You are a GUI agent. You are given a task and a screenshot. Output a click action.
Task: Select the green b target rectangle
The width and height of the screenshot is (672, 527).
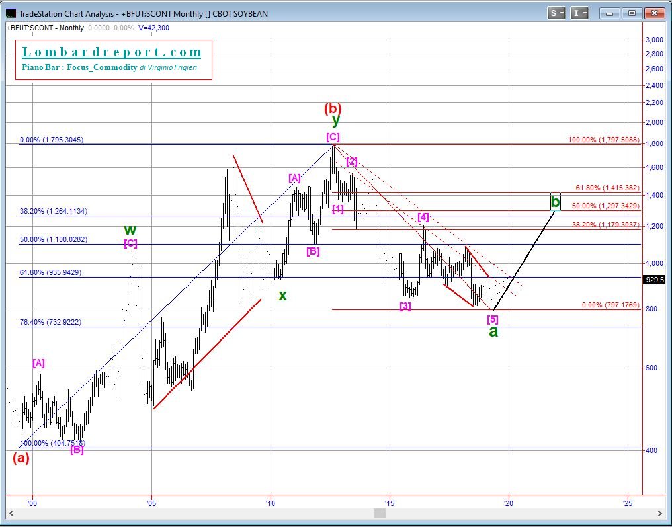coord(556,201)
